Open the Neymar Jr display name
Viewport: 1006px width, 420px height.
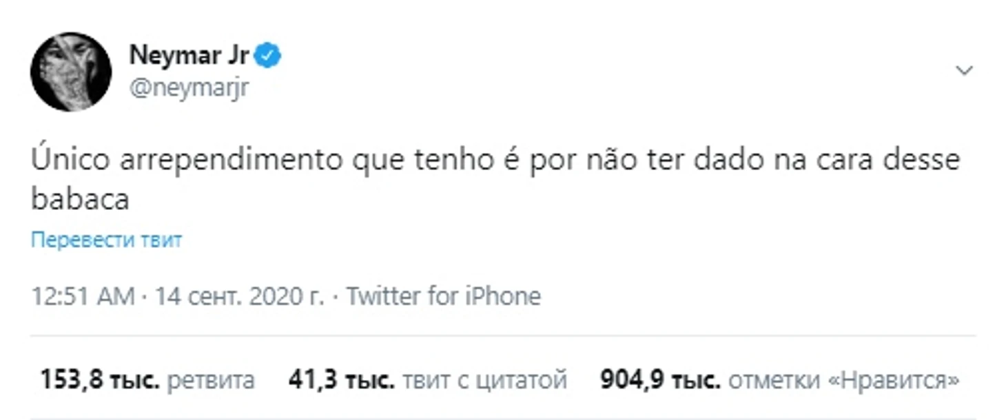point(189,56)
